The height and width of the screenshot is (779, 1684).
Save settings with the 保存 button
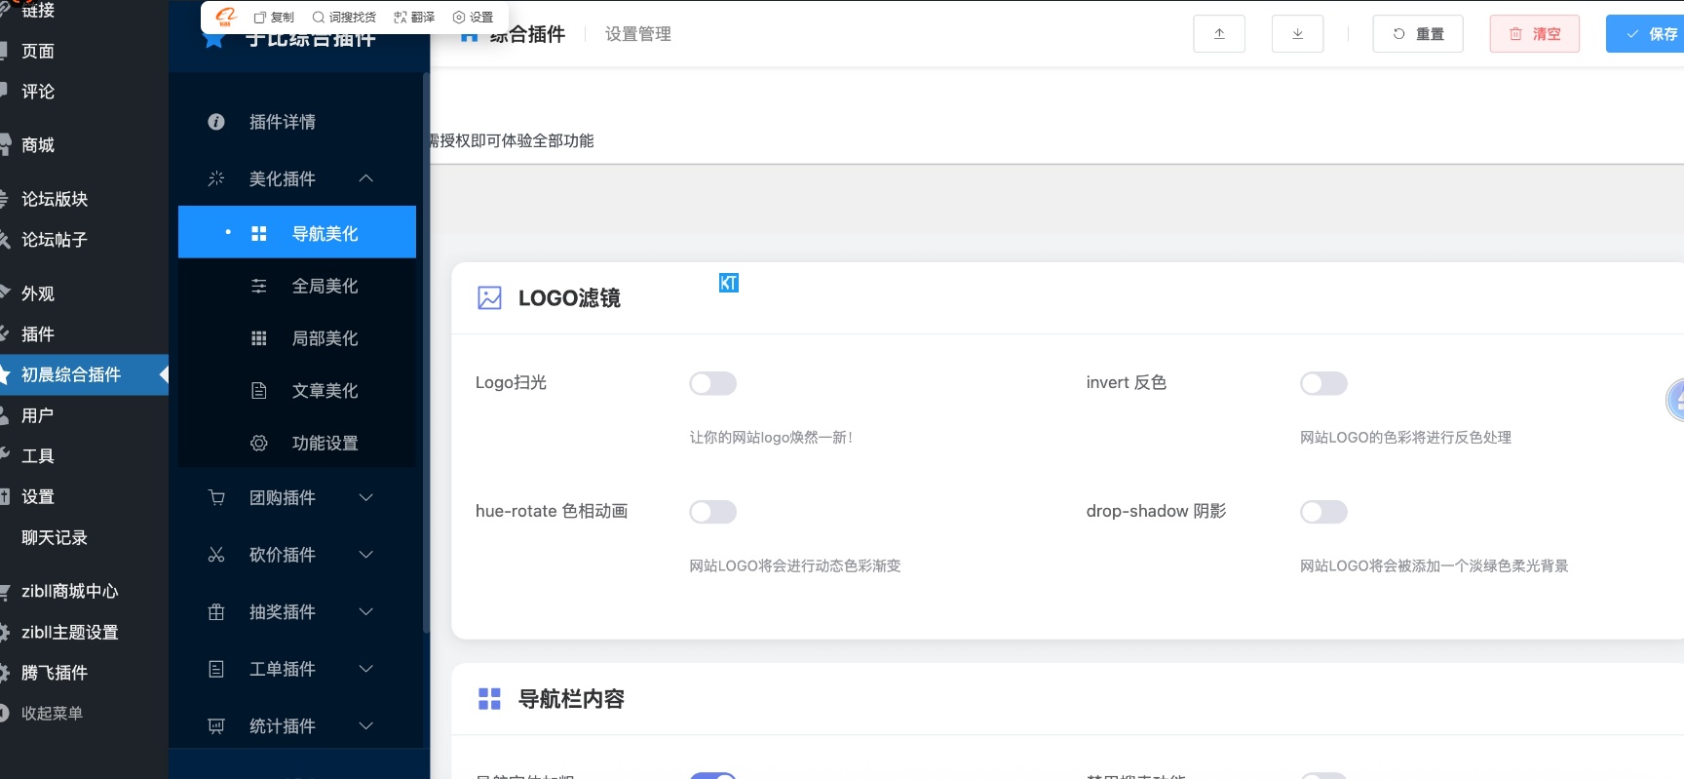click(1647, 34)
